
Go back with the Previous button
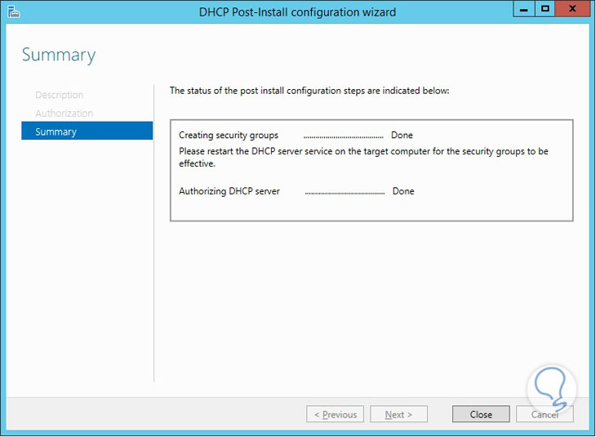point(336,415)
